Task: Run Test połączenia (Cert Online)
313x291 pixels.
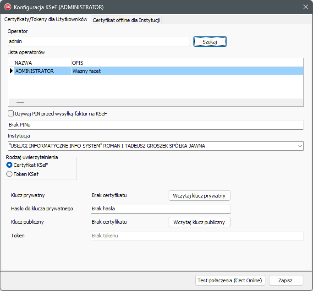Action: [230, 280]
